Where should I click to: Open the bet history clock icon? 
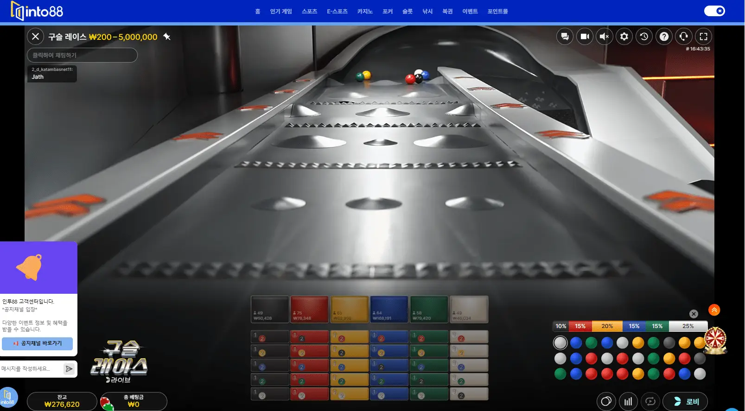644,37
